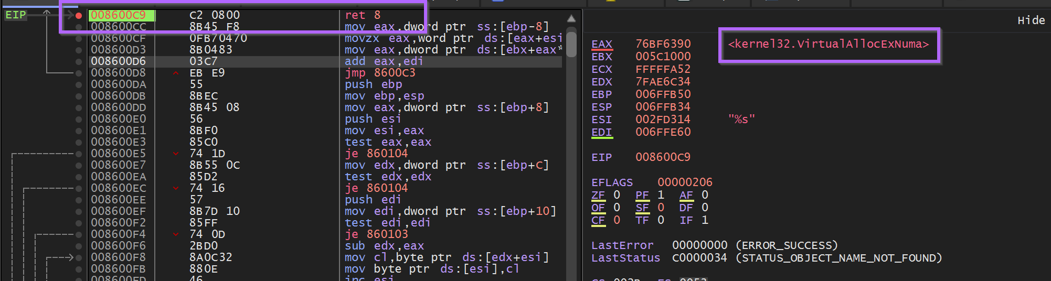Select ECX value FFFFFA52
The width and height of the screenshot is (1051, 281).
click(663, 69)
